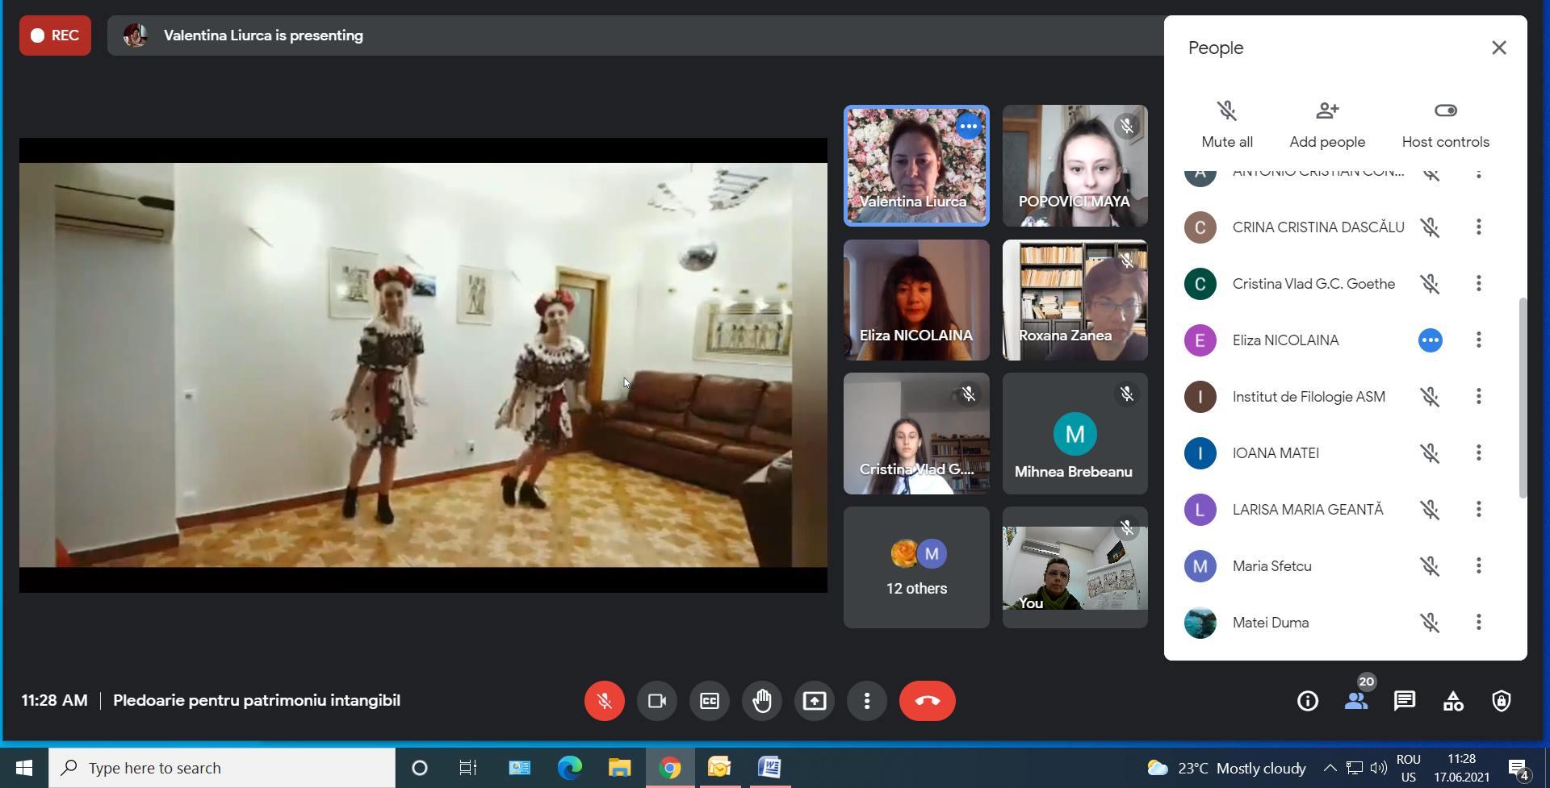The width and height of the screenshot is (1550, 788).
Task: Open Task View on taskbar
Action: click(468, 768)
